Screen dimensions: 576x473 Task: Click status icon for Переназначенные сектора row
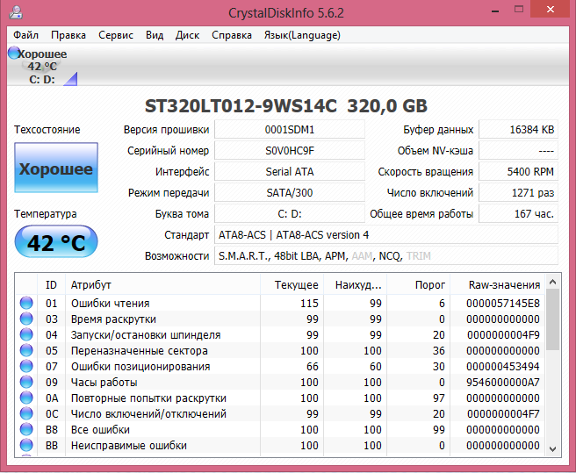26,350
